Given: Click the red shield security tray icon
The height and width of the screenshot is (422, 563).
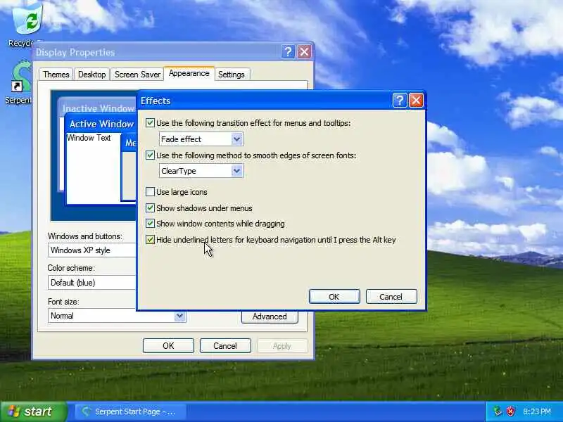Looking at the screenshot, I should tap(511, 411).
